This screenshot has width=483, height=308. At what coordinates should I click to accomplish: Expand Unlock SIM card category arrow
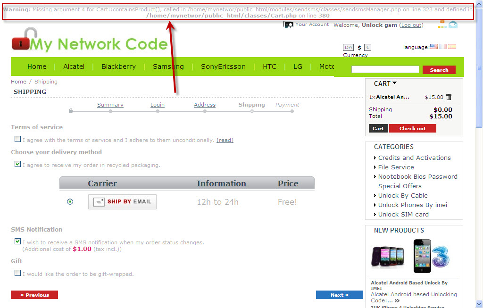tap(375, 214)
